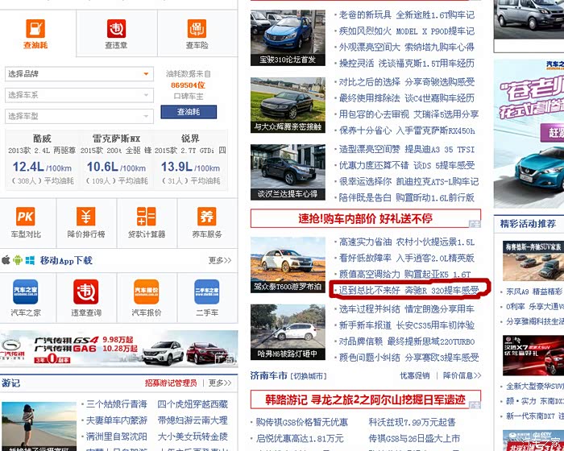564x451 pixels.
Task: Expand the 选择品牌 dropdown
Action: tap(78, 74)
